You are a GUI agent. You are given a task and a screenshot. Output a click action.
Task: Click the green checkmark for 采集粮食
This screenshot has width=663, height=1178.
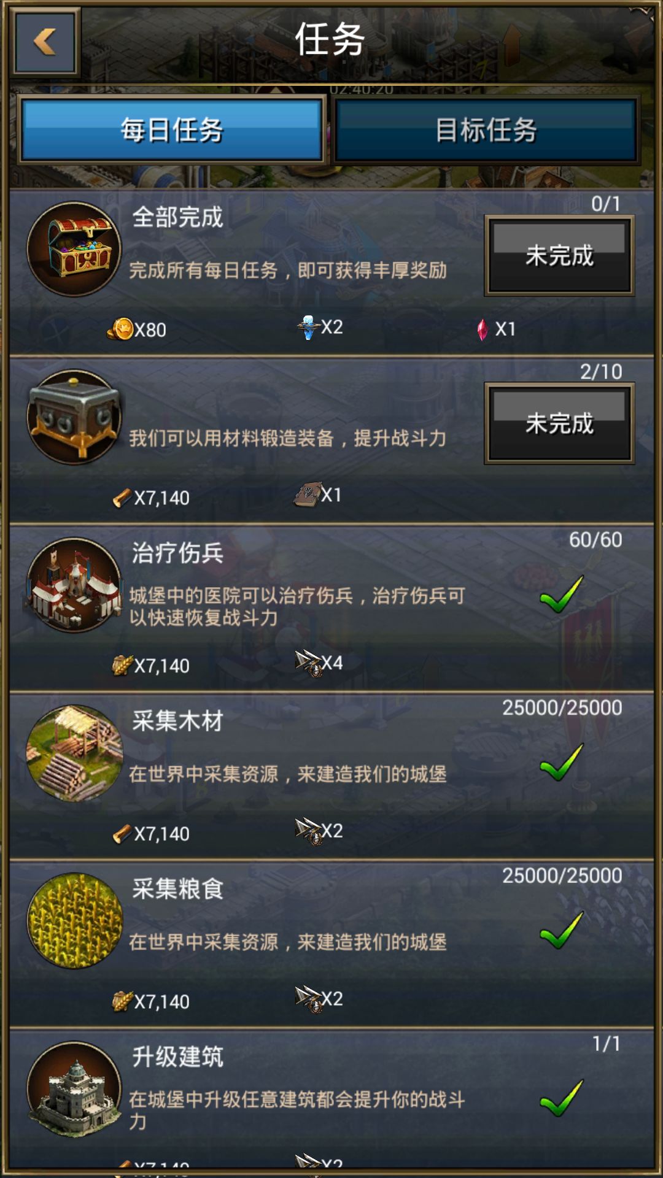[562, 931]
